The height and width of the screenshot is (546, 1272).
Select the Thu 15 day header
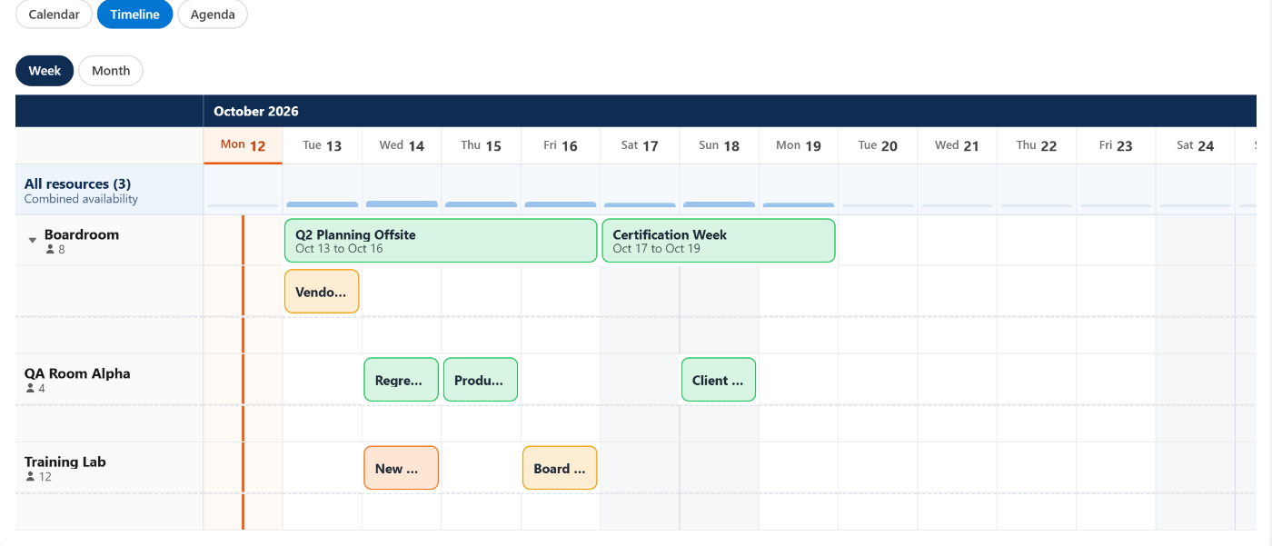(481, 145)
